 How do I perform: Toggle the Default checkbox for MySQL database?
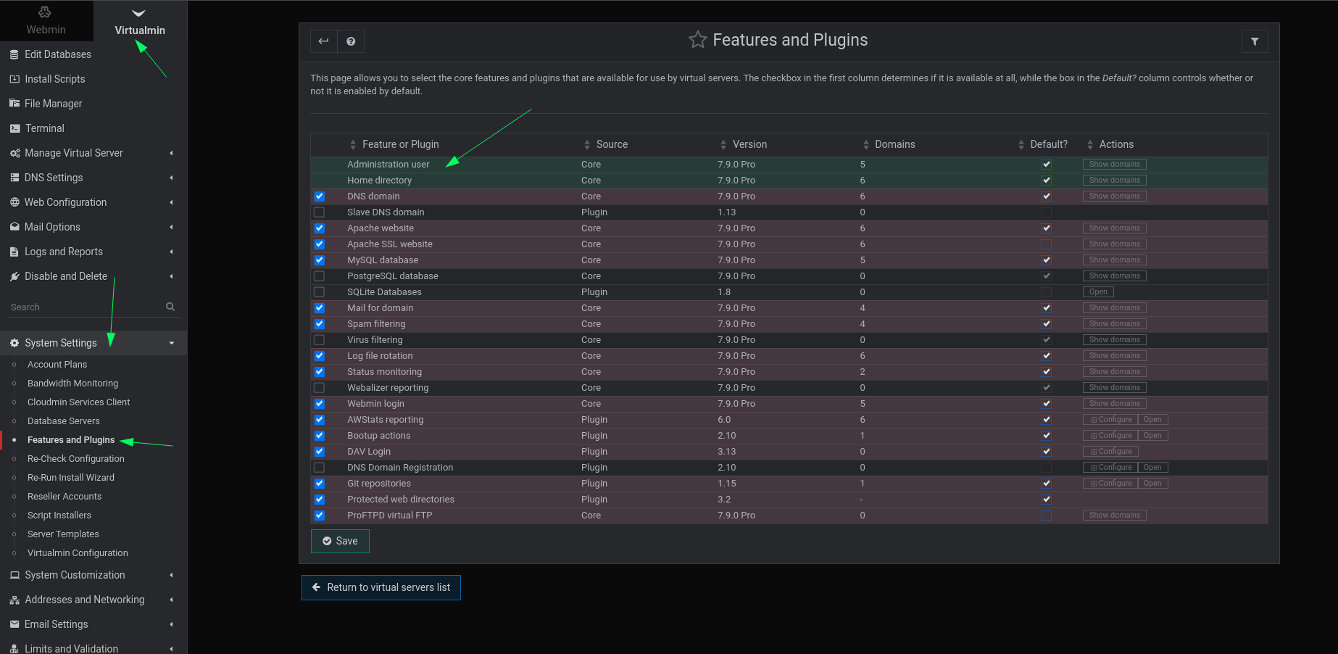[x=1046, y=260]
